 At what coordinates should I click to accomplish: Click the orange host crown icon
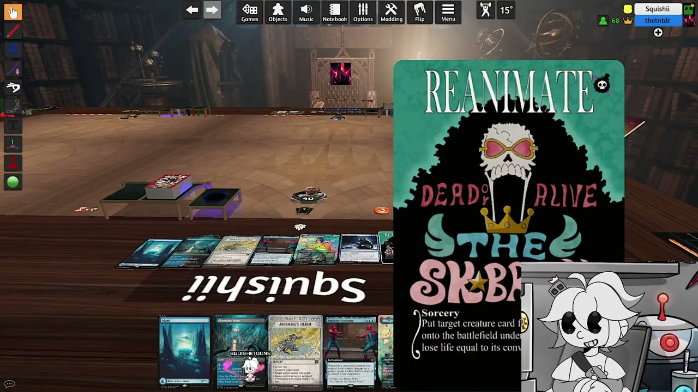click(628, 21)
